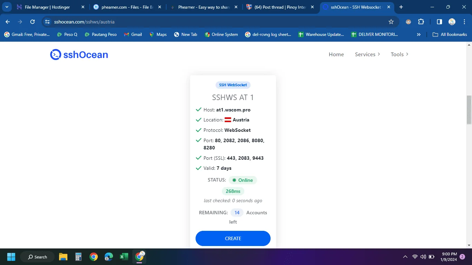This screenshot has height=265, width=472.
Task: Open the Chrome profile avatar
Action: click(452, 22)
